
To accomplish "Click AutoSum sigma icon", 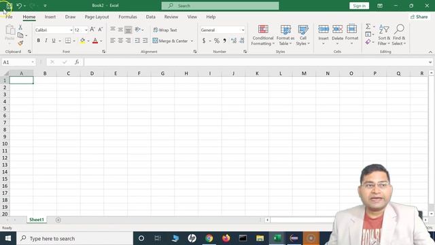I will tap(368, 27).
